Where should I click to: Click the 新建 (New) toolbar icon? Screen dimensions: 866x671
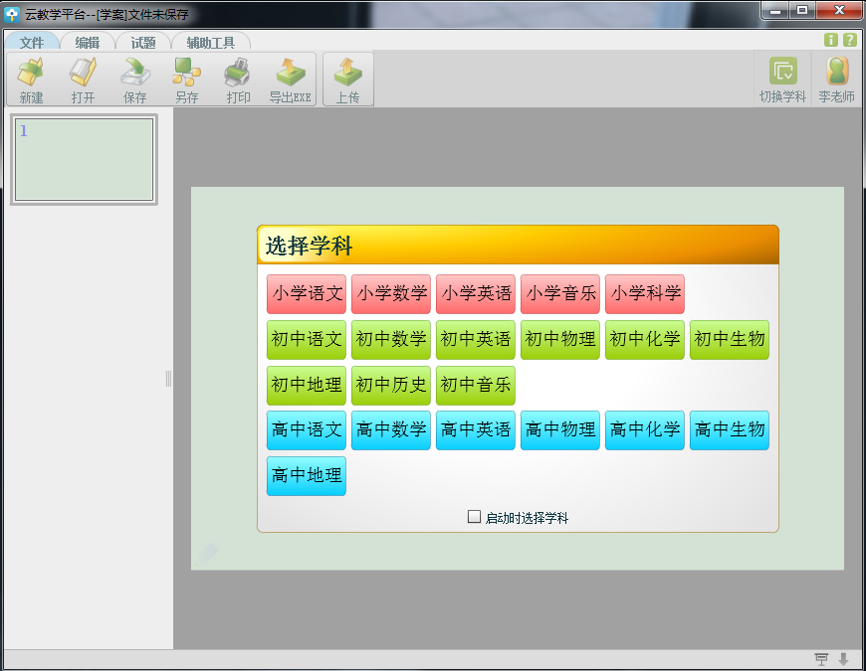tap(31, 79)
